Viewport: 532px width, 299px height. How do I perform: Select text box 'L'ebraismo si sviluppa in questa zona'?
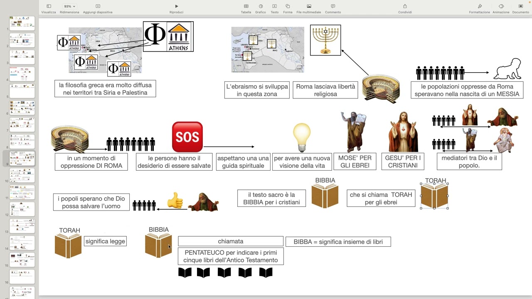[x=257, y=90]
